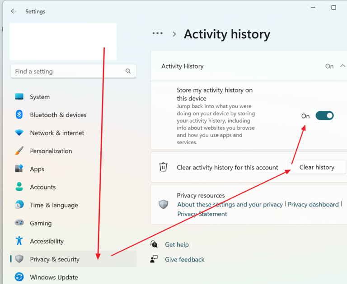The image size is (347, 284).
Task: Open System settings
Action: coord(73,97)
